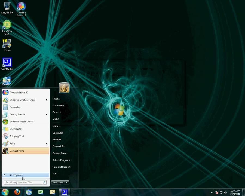Open the Action Center flag icon
Screen dimensions: 245x196
tap(216, 192)
